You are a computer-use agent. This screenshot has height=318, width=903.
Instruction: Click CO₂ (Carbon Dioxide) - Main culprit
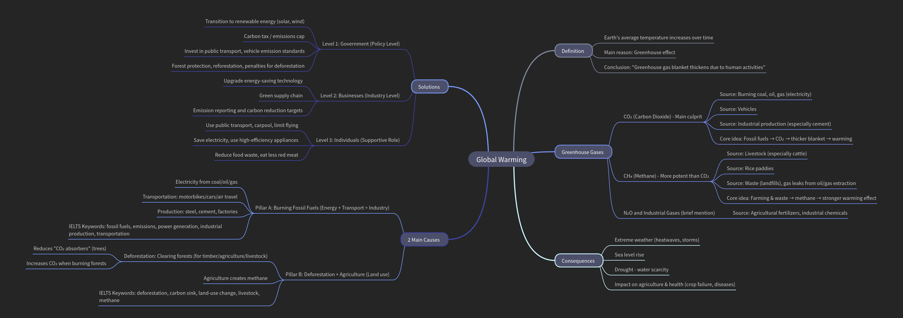663,117
